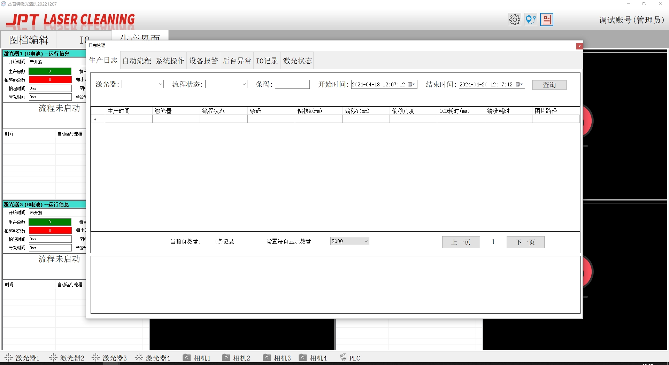
Task: Select 激光器4 in bottom bar
Action: pyautogui.click(x=153, y=358)
